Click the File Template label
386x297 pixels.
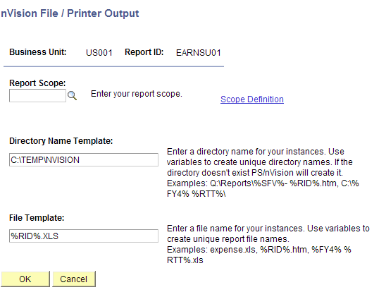click(37, 218)
